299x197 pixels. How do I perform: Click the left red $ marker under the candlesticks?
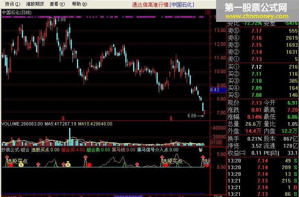click(63, 118)
